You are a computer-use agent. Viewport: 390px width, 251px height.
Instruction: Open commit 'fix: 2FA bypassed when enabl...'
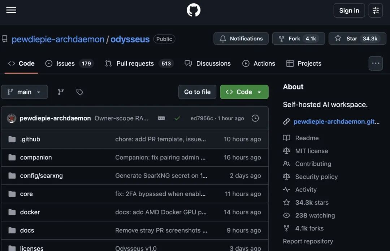160,194
